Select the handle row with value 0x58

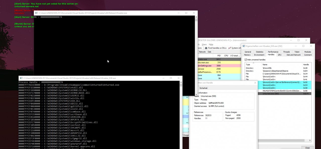(284, 88)
